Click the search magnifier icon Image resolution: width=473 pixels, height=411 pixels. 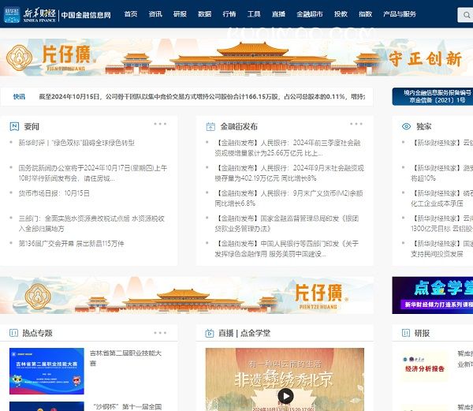467,15
